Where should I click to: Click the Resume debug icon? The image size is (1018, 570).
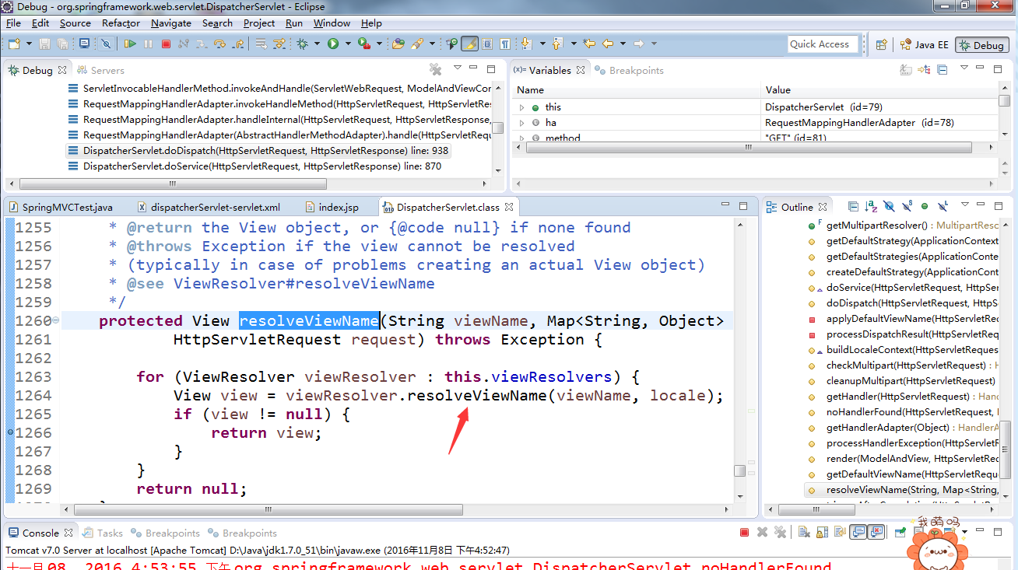131,44
